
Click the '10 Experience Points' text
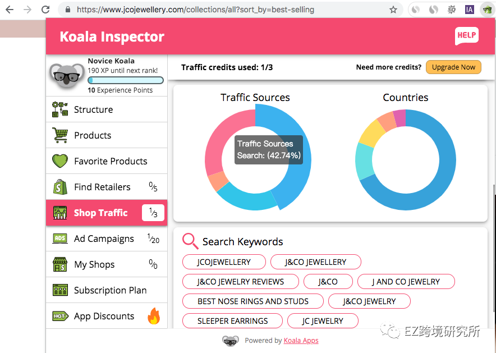click(x=120, y=90)
